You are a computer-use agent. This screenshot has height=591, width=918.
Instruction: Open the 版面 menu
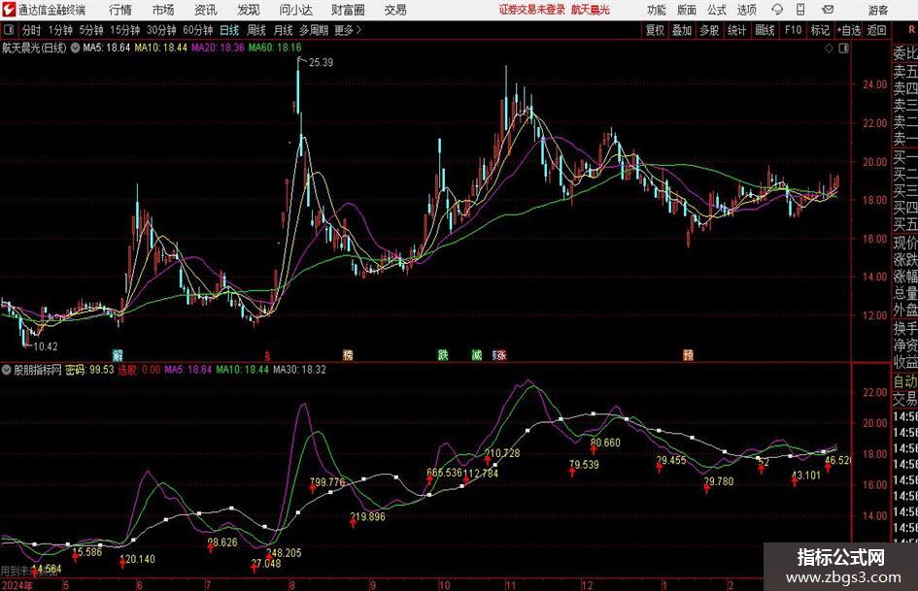[x=687, y=10]
